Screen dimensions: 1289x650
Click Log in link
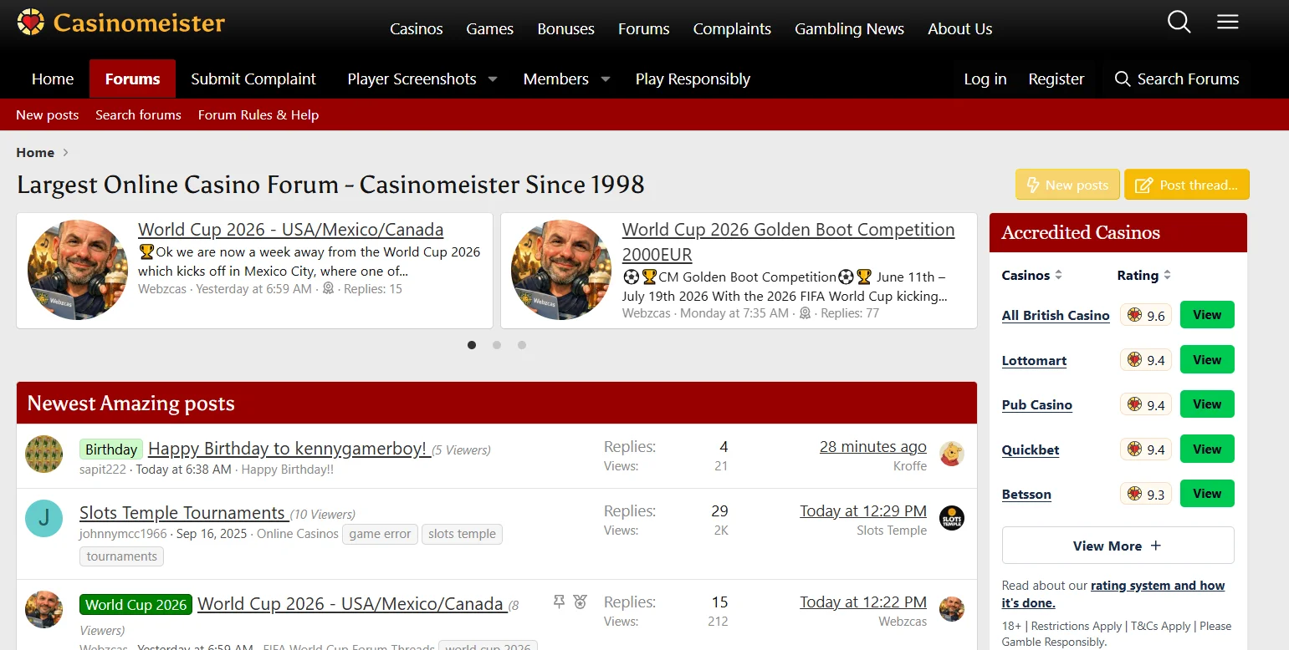coord(985,79)
